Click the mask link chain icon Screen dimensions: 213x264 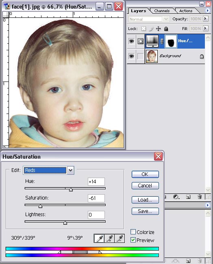coord(162,41)
